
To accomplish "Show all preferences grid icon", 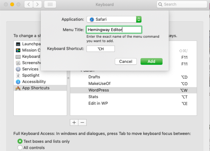I will pos(50,4).
